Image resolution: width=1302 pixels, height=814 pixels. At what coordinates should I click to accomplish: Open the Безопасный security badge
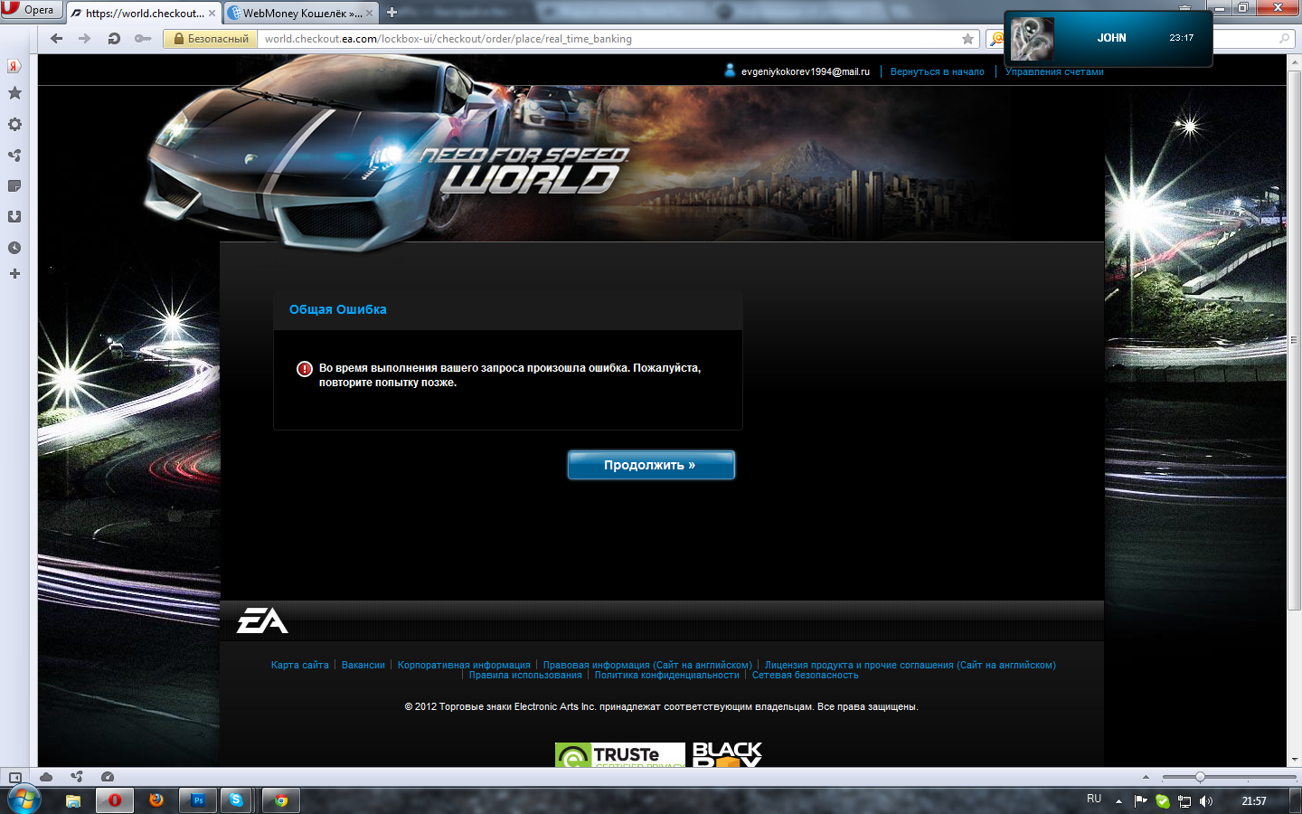pyautogui.click(x=211, y=39)
